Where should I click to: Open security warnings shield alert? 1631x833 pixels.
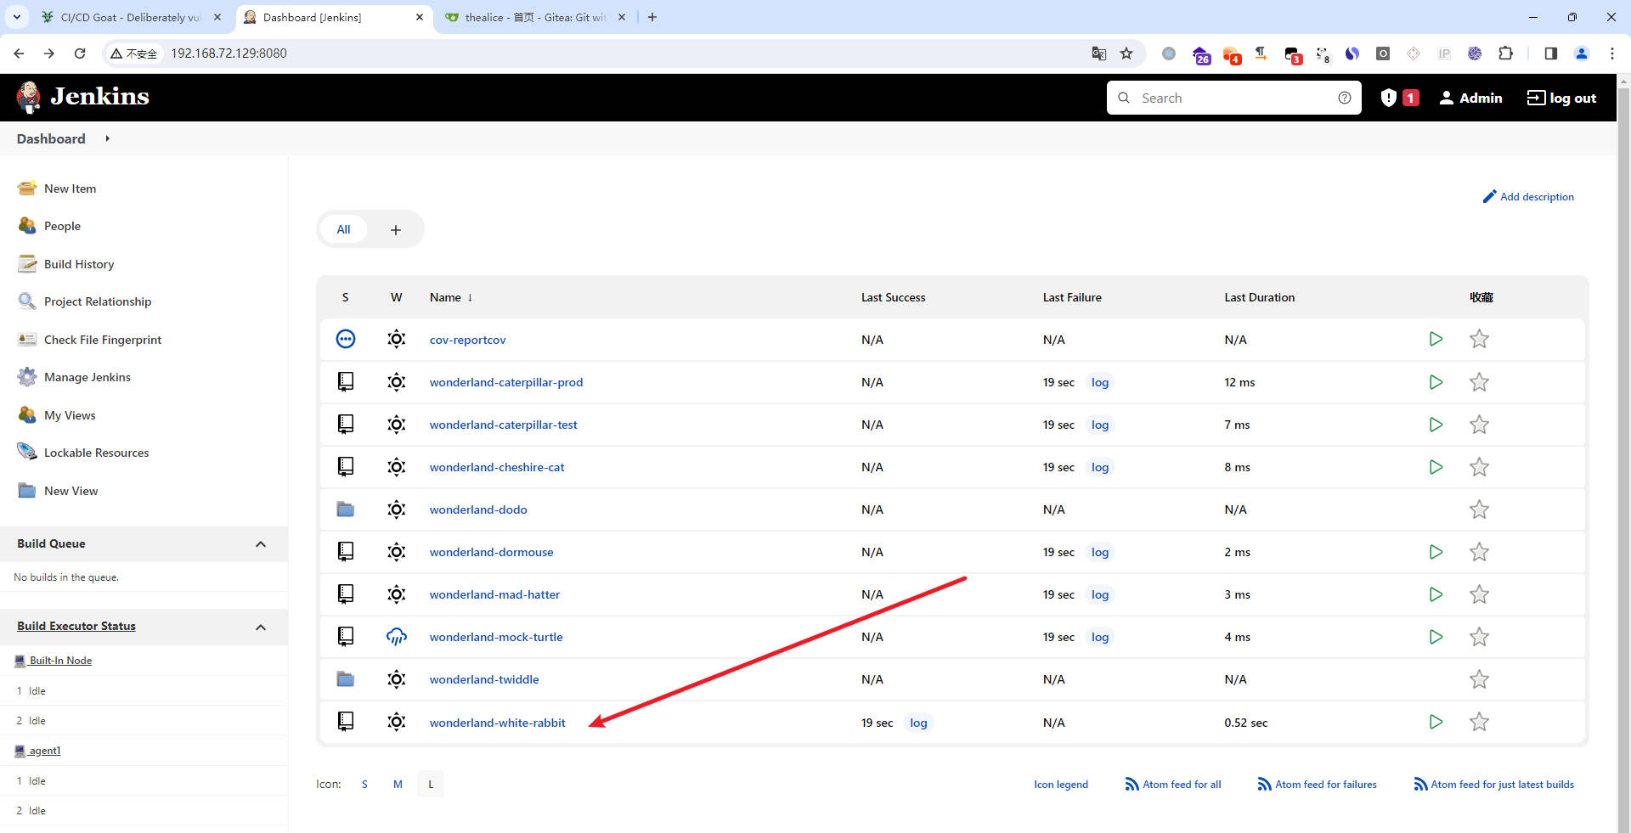tap(1399, 98)
